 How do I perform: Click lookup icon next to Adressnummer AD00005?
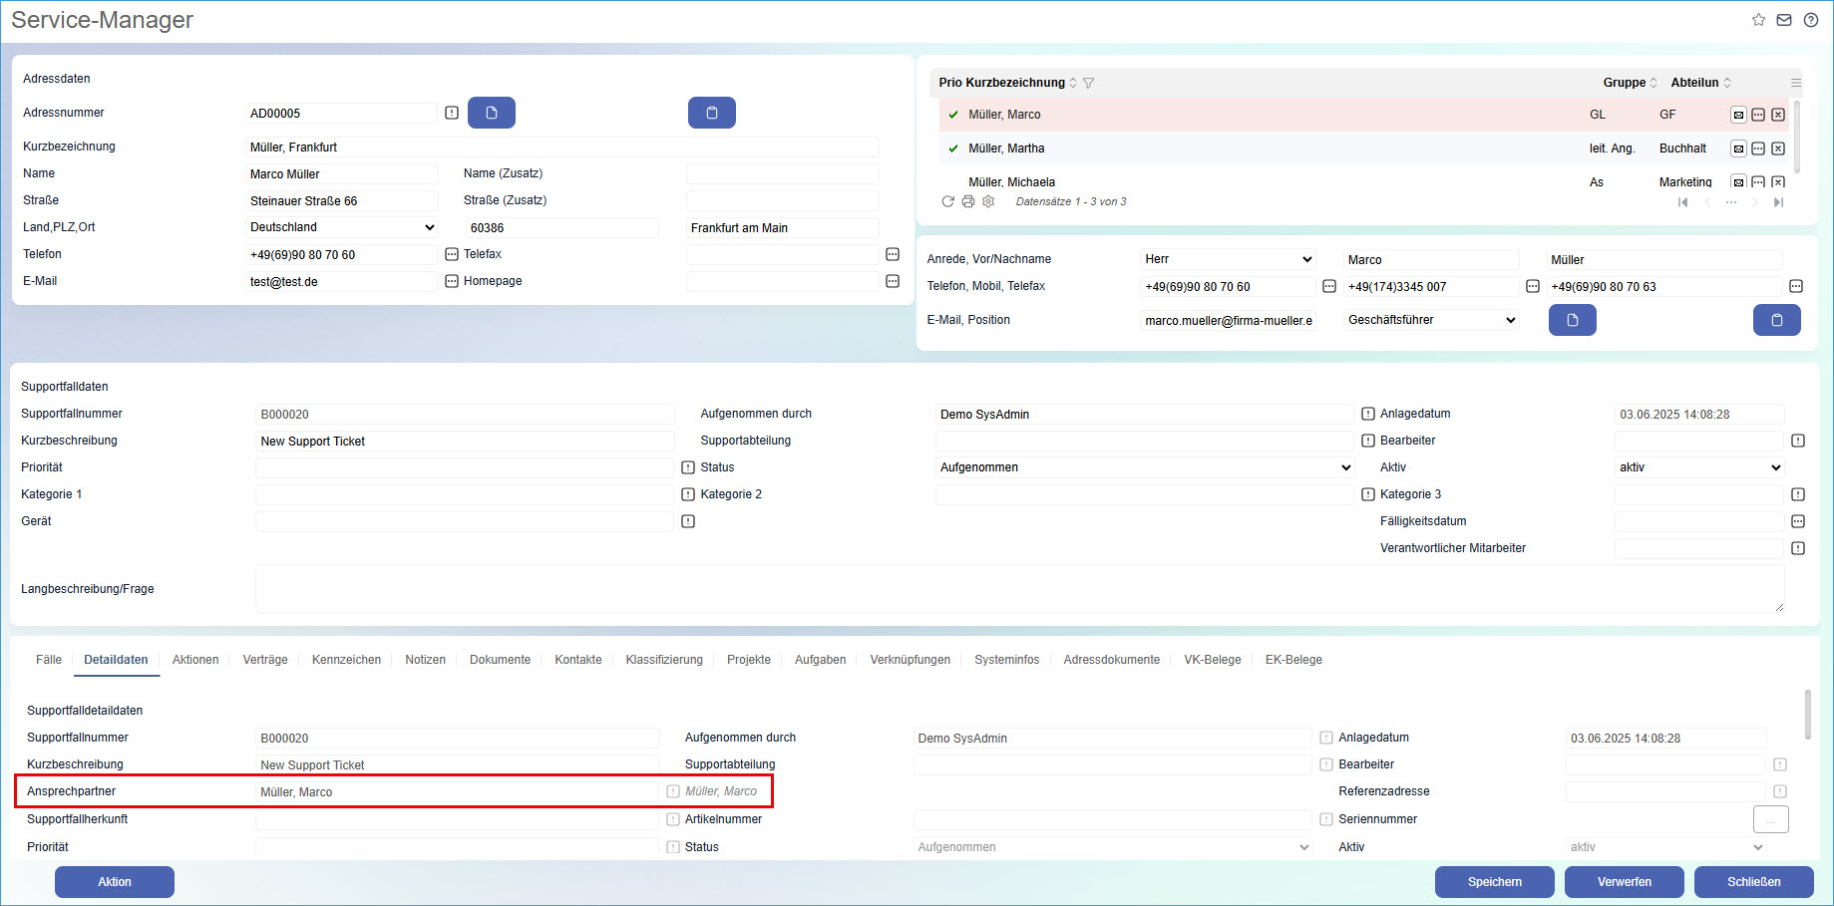pyautogui.click(x=452, y=113)
